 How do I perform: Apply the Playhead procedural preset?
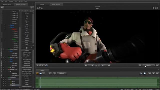tap(27, 21)
